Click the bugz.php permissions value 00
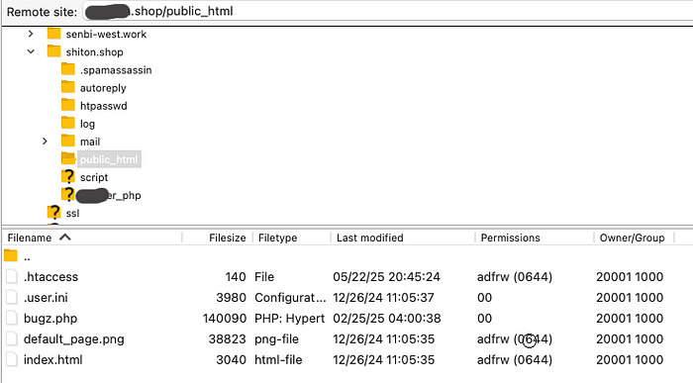 coord(484,319)
